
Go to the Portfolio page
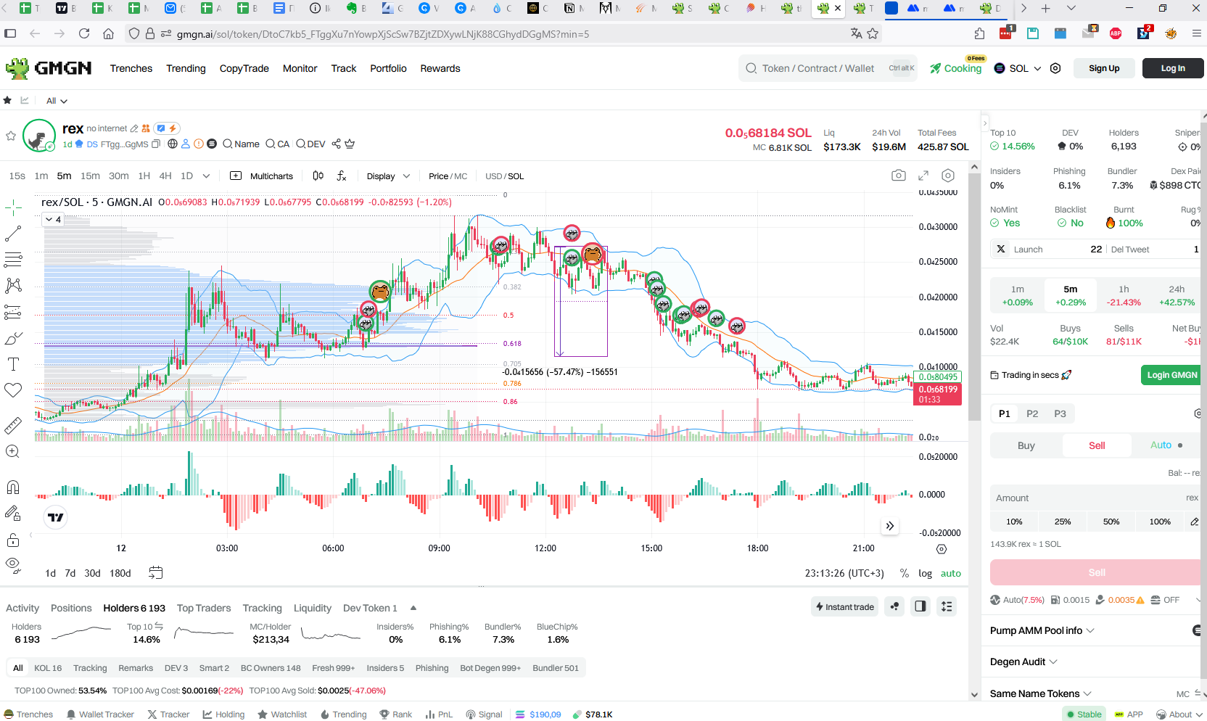point(388,68)
